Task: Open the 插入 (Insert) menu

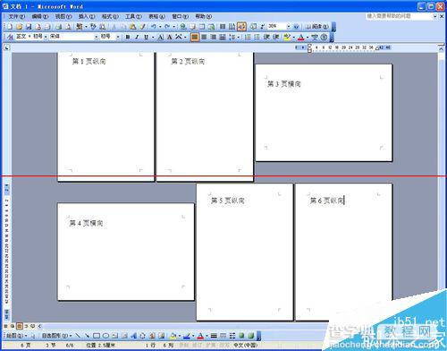Action: coord(87,16)
